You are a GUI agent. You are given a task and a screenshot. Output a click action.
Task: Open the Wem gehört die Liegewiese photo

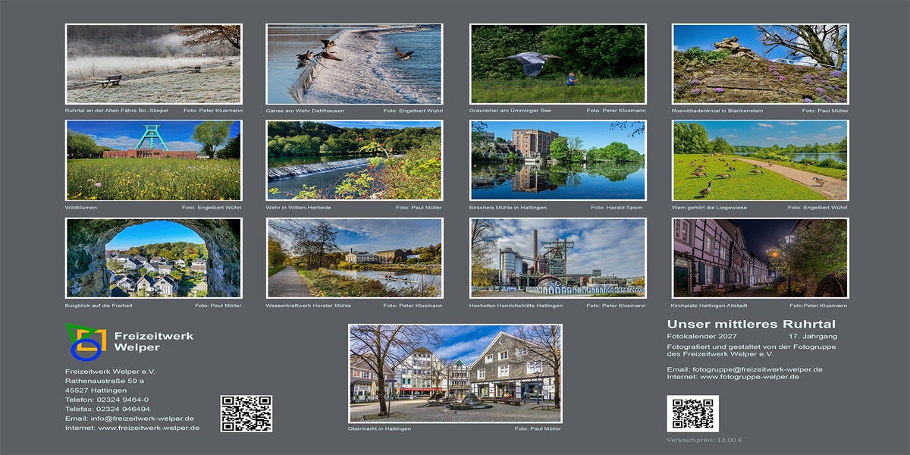[x=760, y=160]
